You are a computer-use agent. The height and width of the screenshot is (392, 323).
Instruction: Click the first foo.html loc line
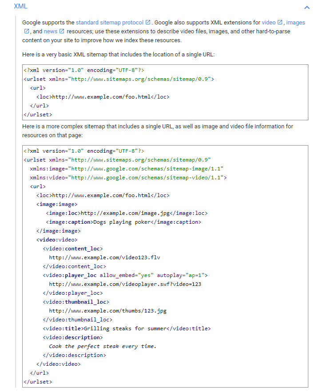coord(103,97)
